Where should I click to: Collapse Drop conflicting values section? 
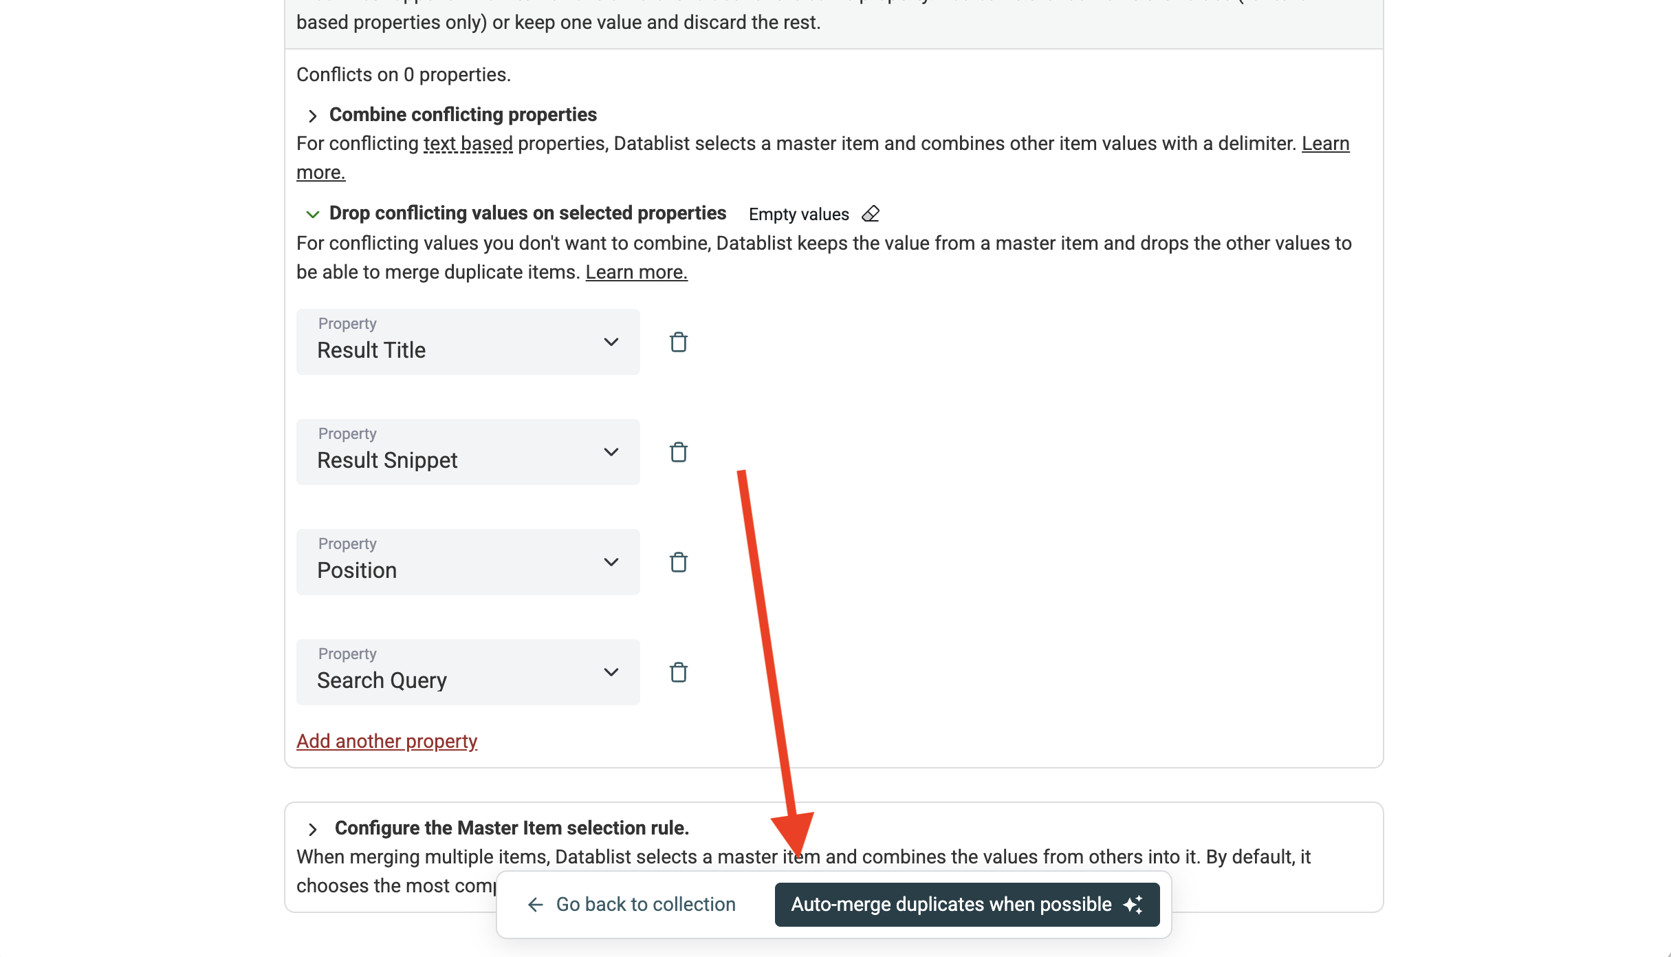[x=313, y=214]
